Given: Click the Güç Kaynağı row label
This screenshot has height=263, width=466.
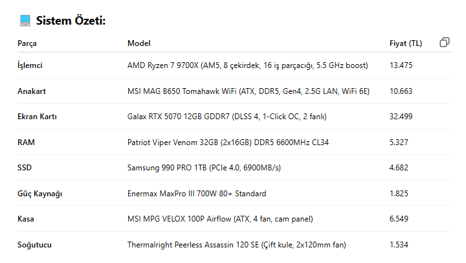Looking at the screenshot, I should tap(39, 194).
